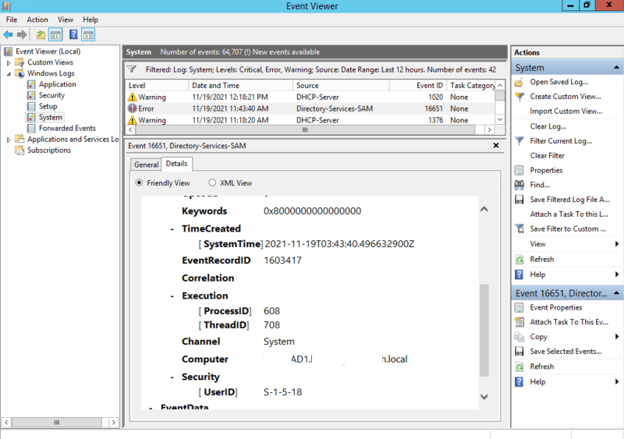The width and height of the screenshot is (624, 439).
Task: Click the Save Selected Events floppy icon
Action: point(519,352)
